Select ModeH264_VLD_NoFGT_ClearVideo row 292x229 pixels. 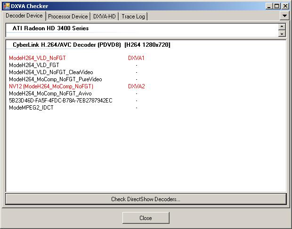click(51, 72)
